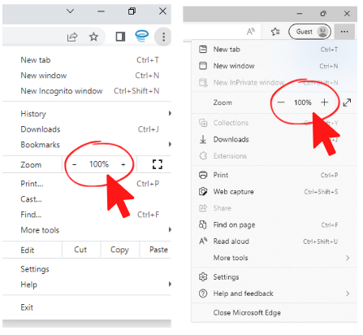This screenshot has width=363, height=335.
Task: Toggle Chrome fullscreen from Zoom row
Action: point(158,164)
